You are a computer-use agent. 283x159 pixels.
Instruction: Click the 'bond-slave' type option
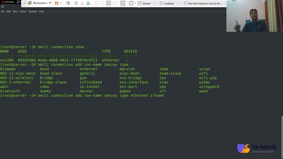coord(51,73)
